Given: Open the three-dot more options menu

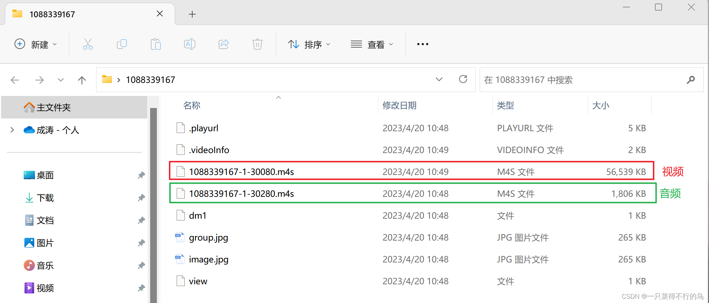Looking at the screenshot, I should point(423,44).
